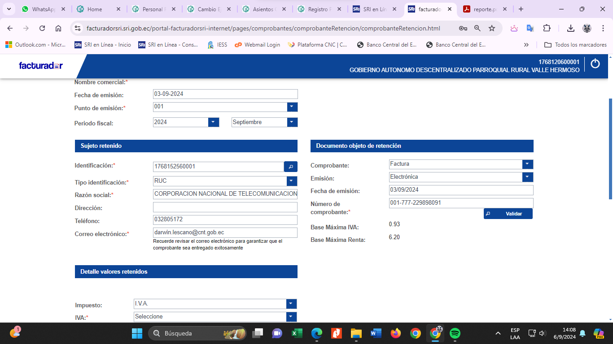Click the Dirección input field
Screen dimensions: 613x344
coord(225,207)
